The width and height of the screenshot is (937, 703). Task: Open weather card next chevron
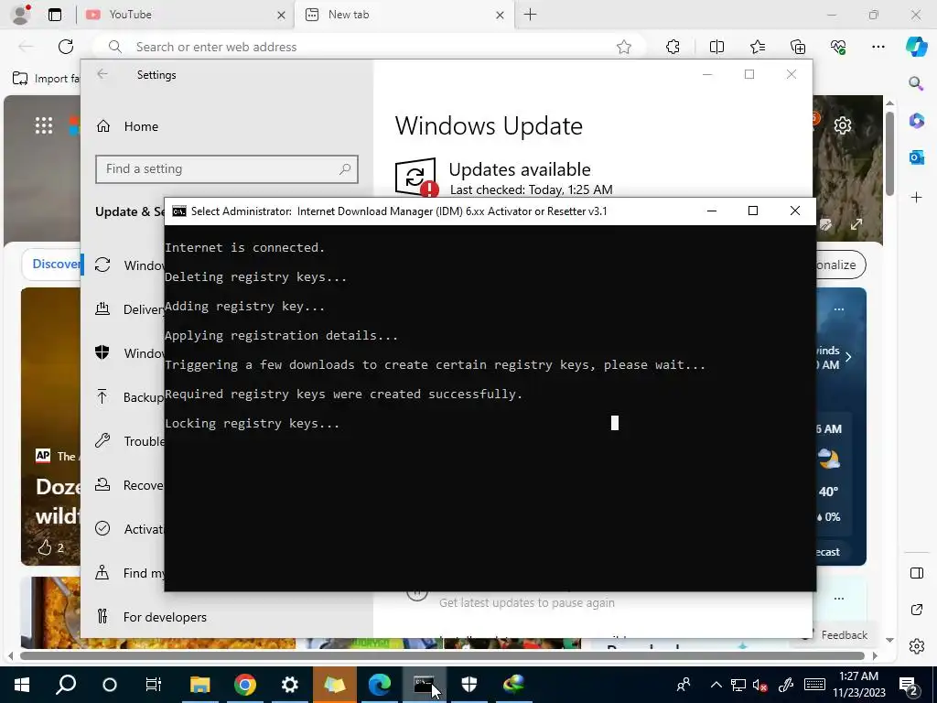point(848,357)
